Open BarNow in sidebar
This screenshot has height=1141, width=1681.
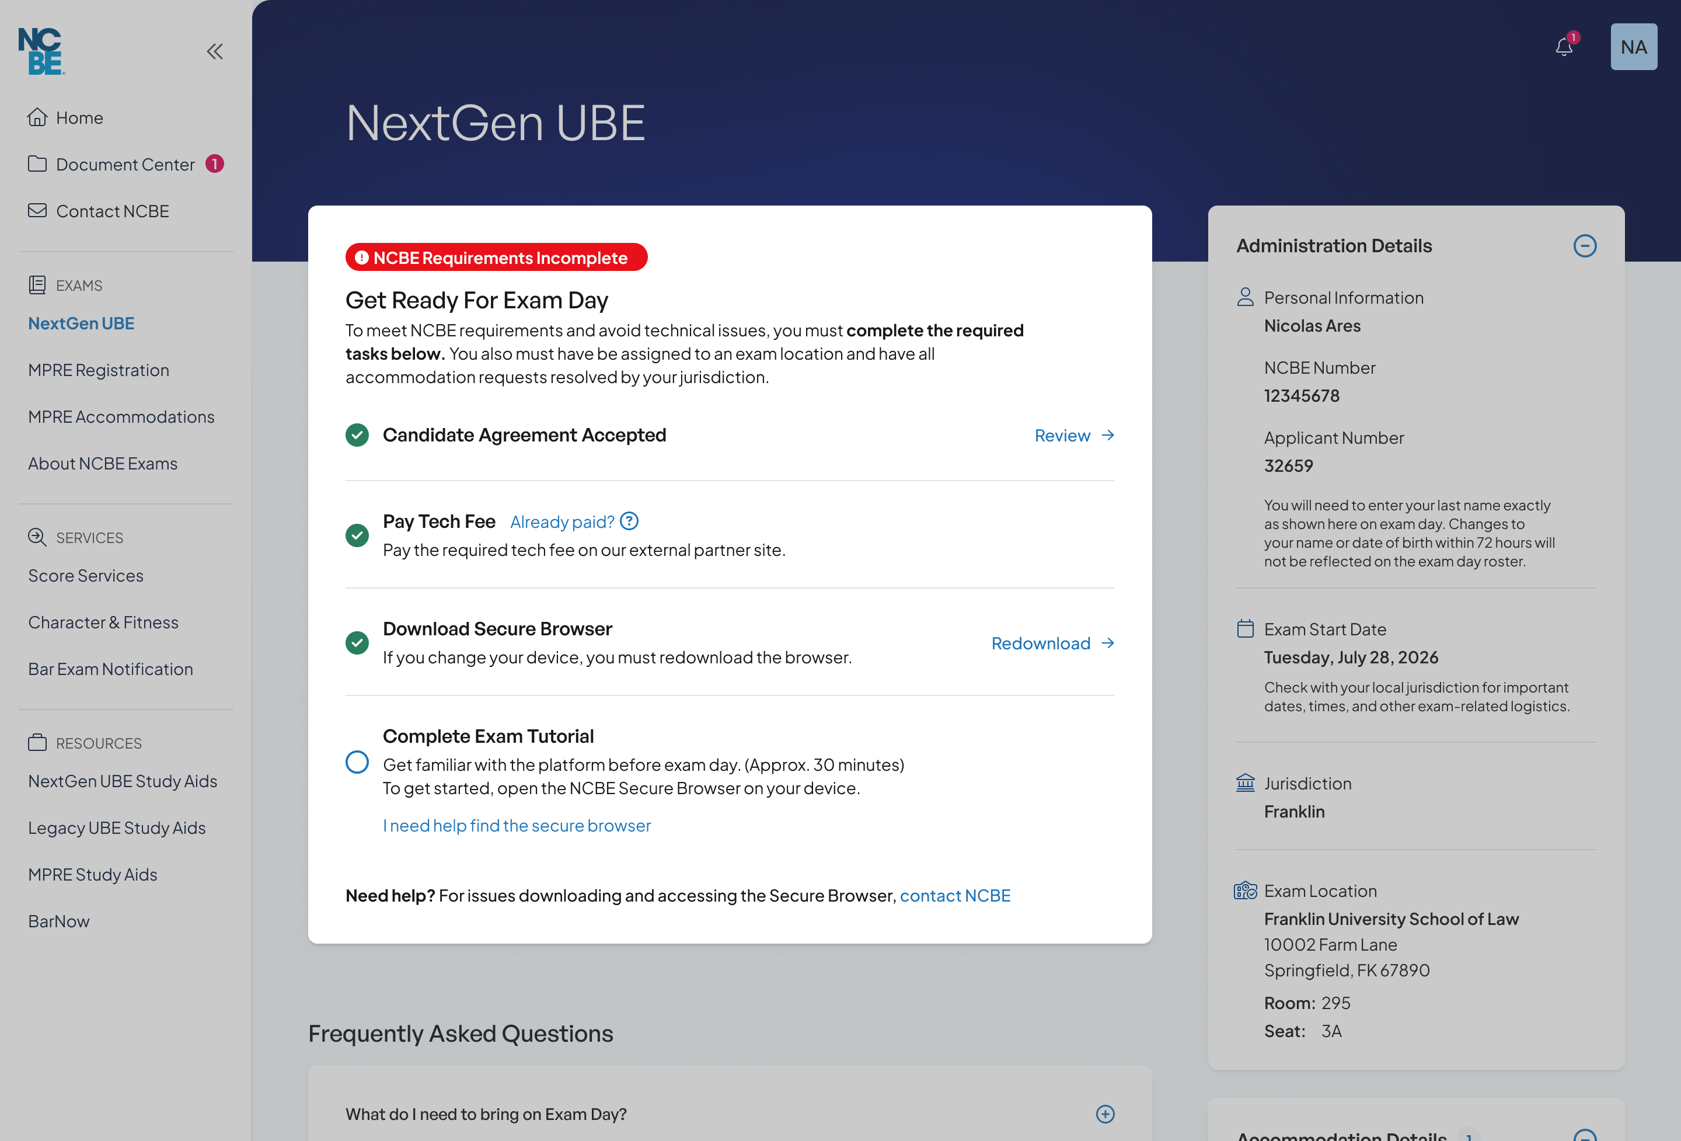58,921
